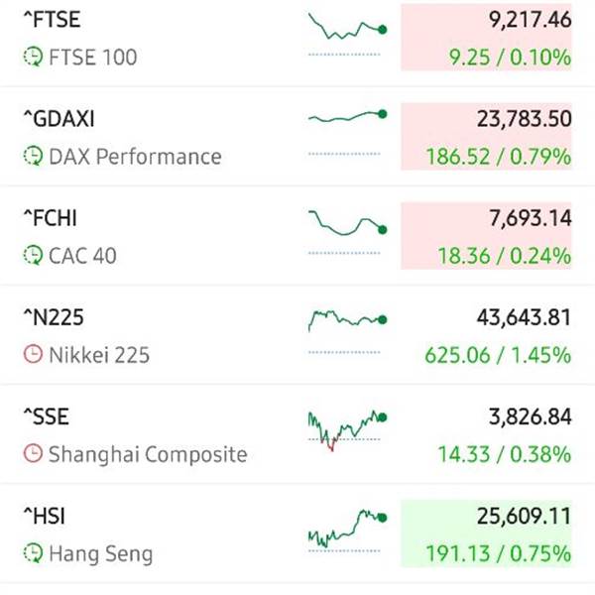595x595 pixels.
Task: Open the ^FTSE sparkline chart
Action: tap(347, 35)
